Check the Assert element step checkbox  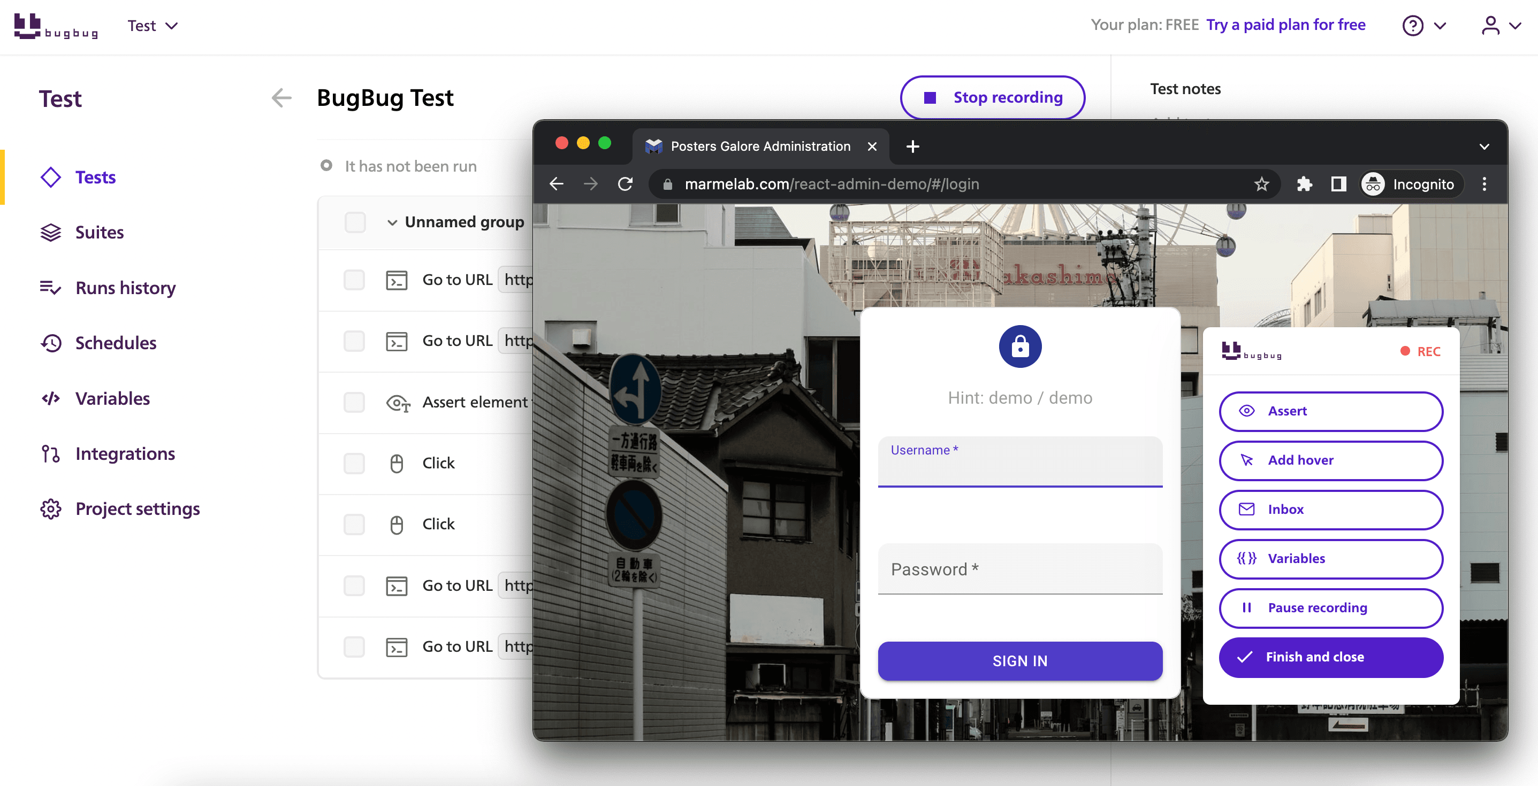(354, 402)
